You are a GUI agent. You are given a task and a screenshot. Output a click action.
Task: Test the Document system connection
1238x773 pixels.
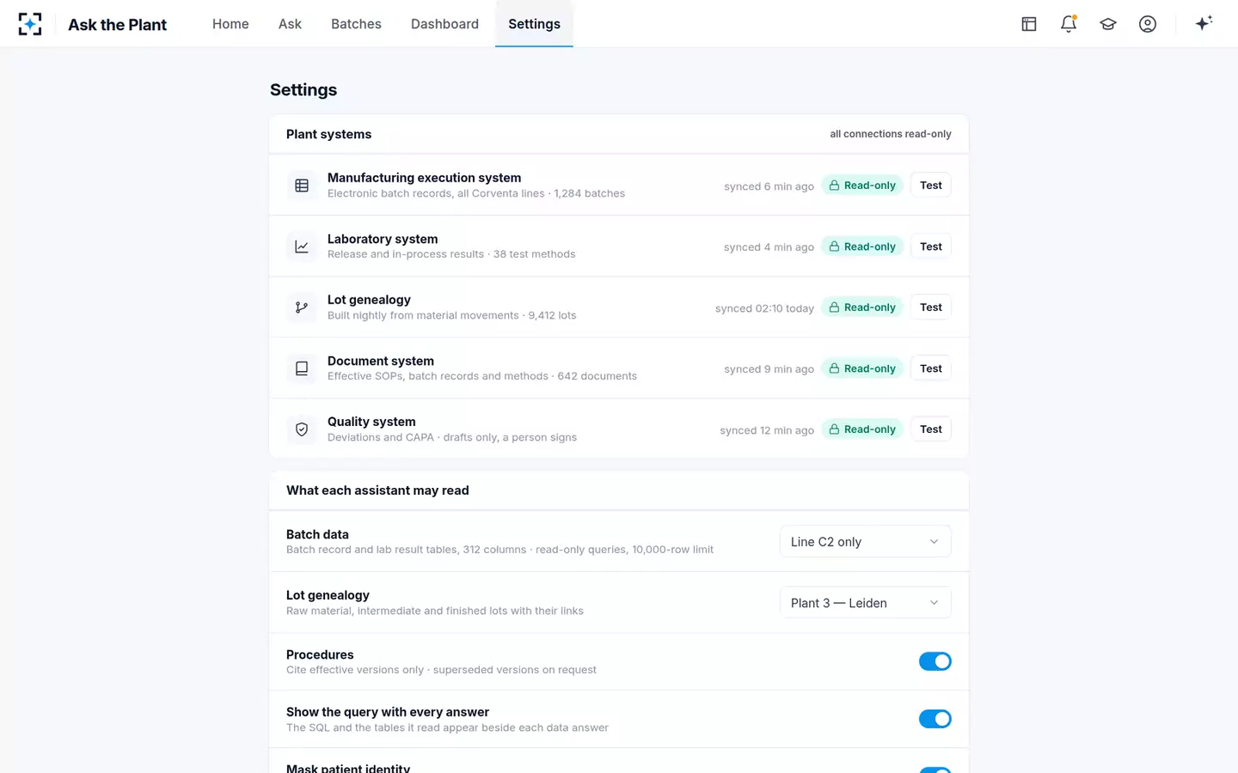click(931, 368)
